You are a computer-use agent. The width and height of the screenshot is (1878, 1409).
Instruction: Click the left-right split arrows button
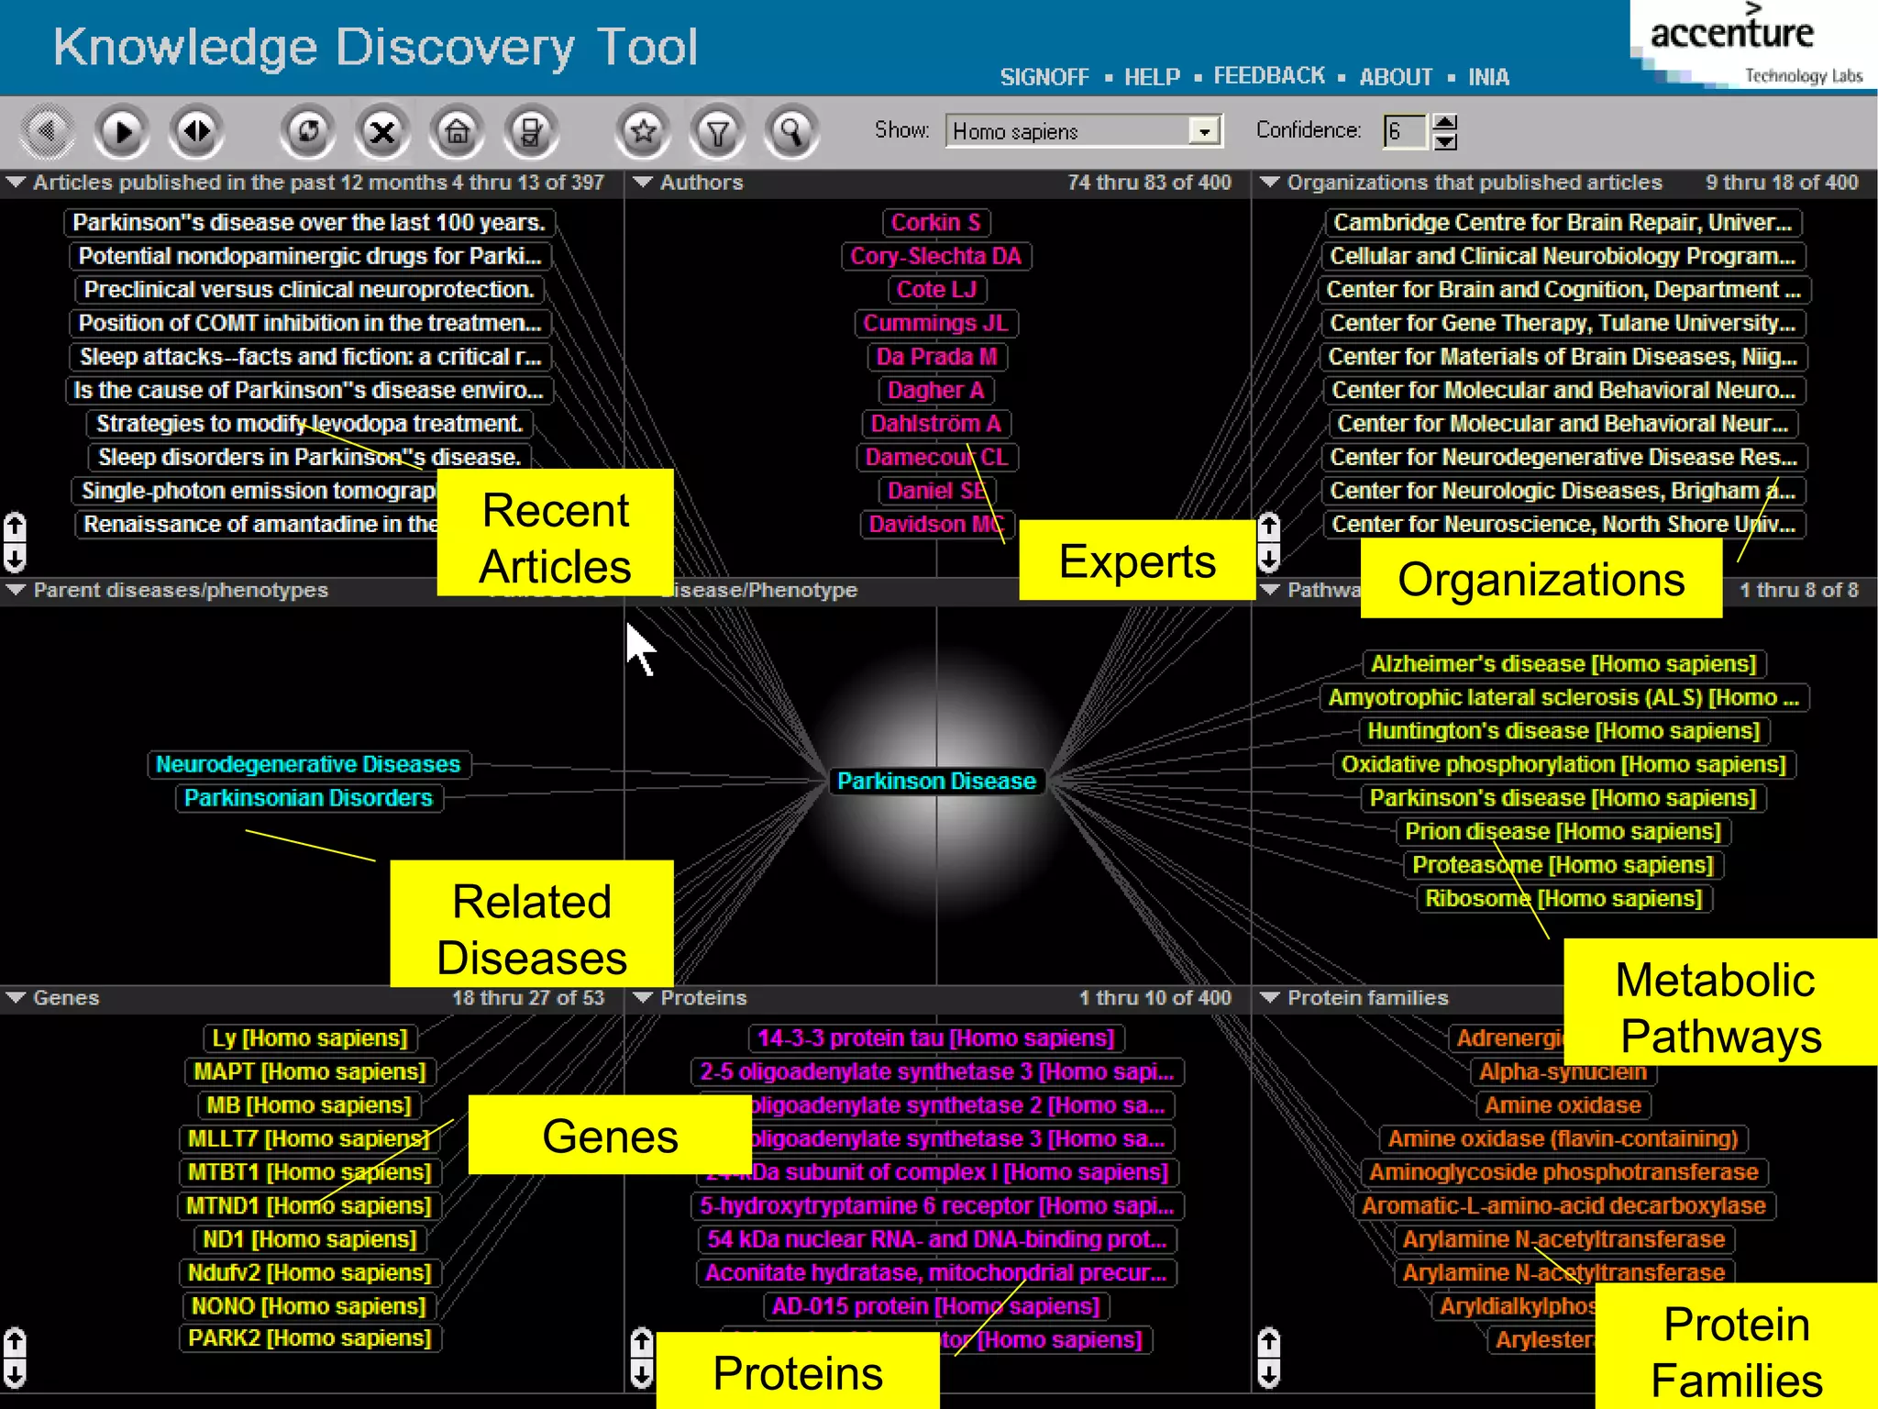point(196,131)
